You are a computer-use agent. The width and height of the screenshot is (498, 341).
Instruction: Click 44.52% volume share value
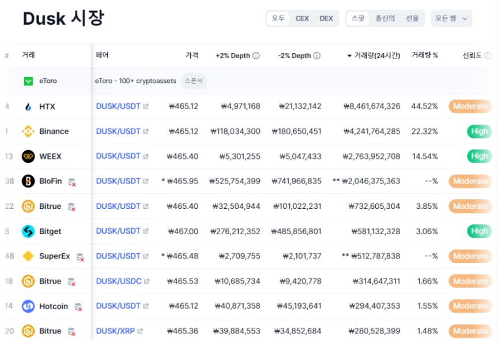tap(425, 106)
